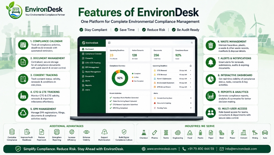
Task: Click the EPR Filing Completed checkmark
Action: coord(111,108)
